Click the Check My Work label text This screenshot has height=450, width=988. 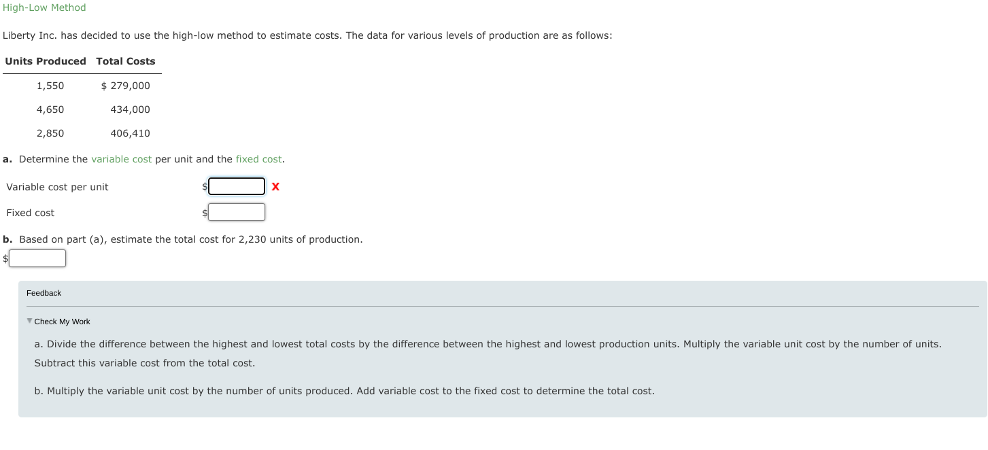[x=61, y=321]
